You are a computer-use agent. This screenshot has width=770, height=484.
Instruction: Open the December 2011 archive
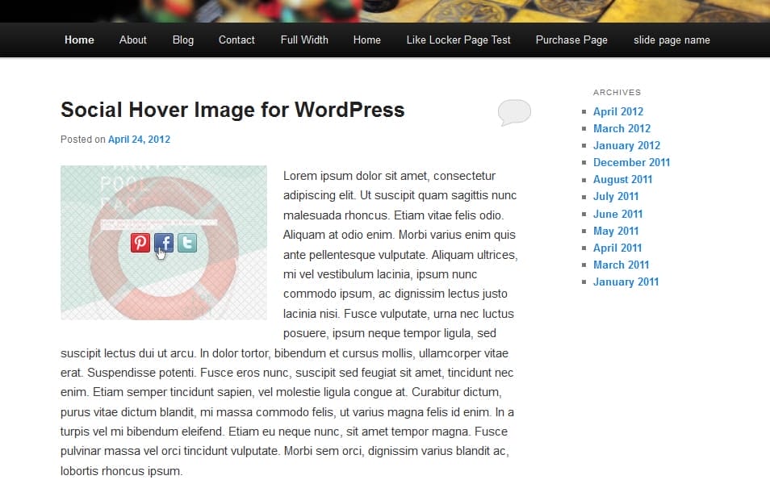[631, 162]
